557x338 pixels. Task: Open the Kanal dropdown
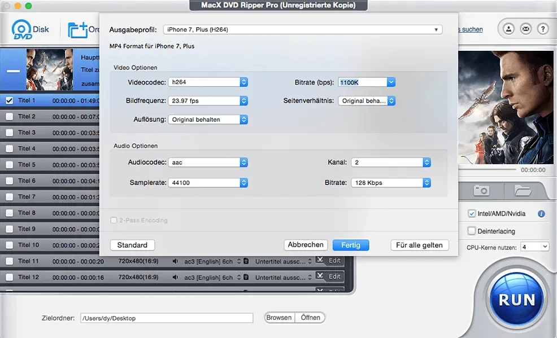coord(391,163)
